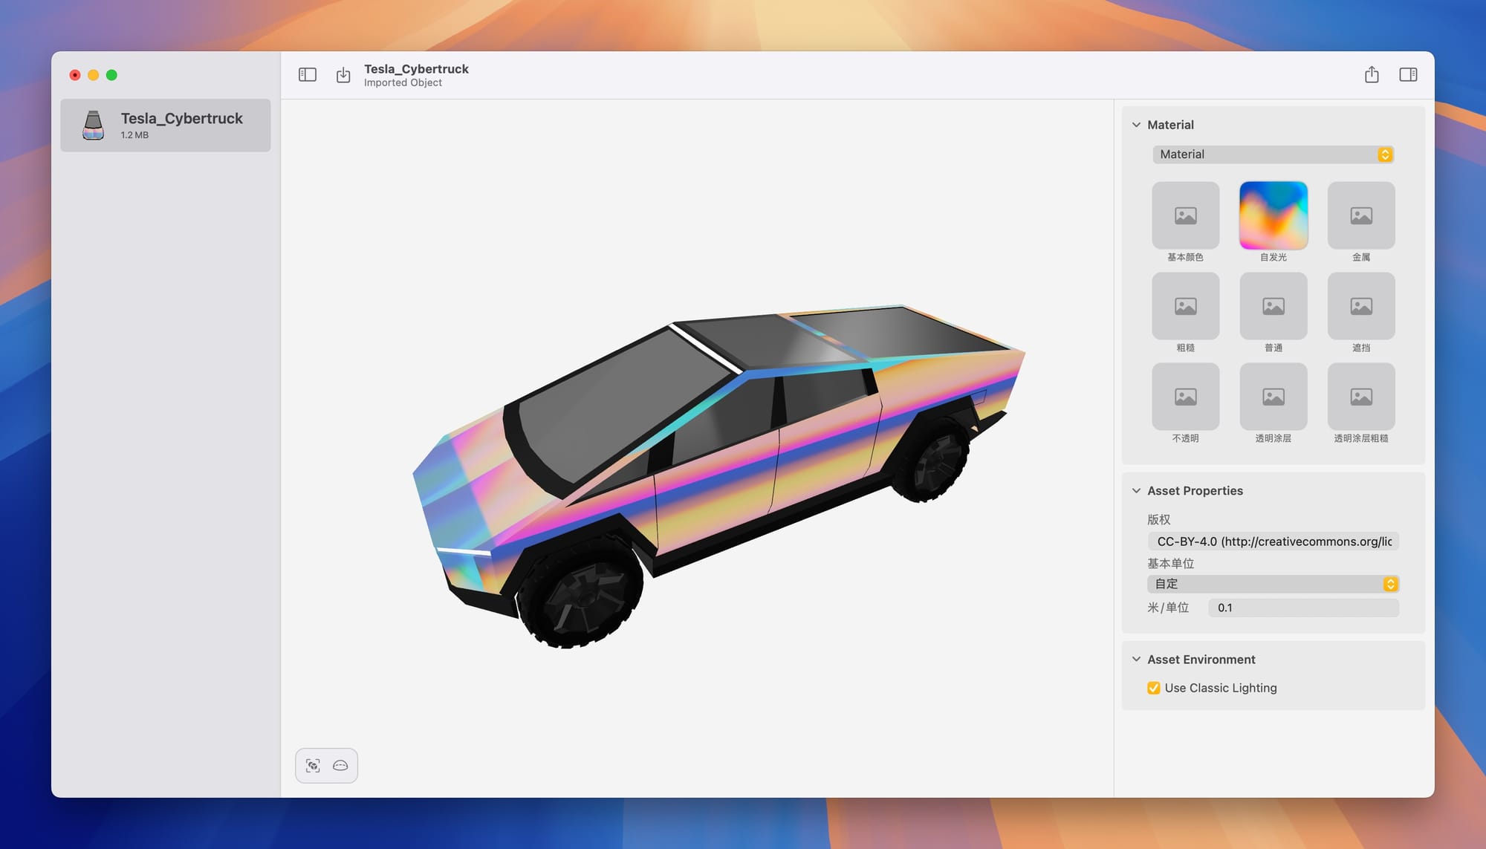Open the share menu icon

click(x=1372, y=75)
